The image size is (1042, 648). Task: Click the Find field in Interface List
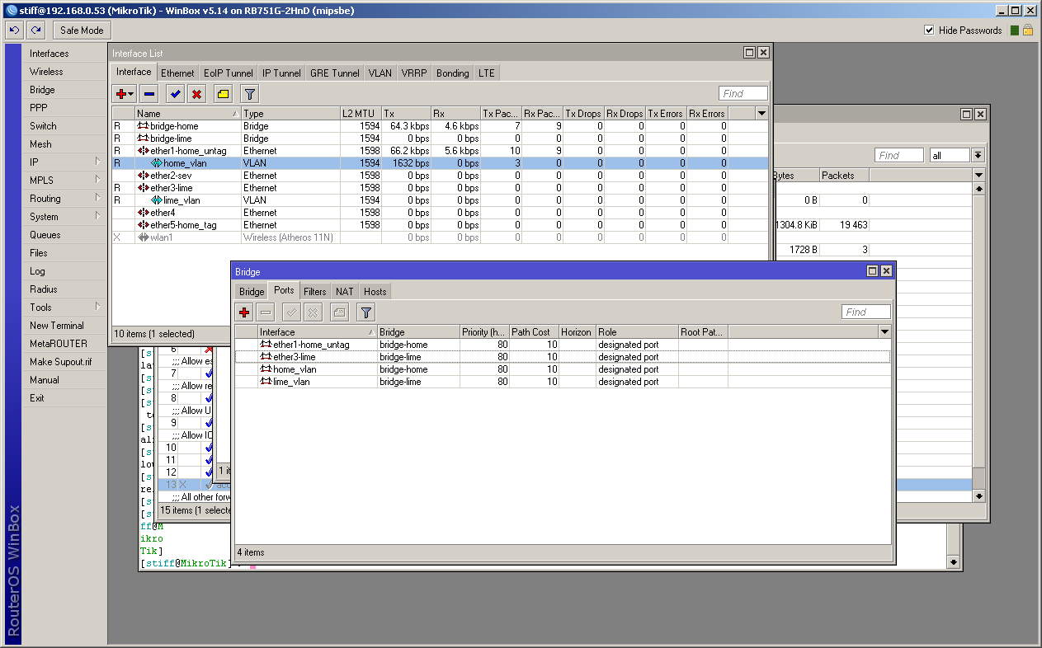[743, 93]
